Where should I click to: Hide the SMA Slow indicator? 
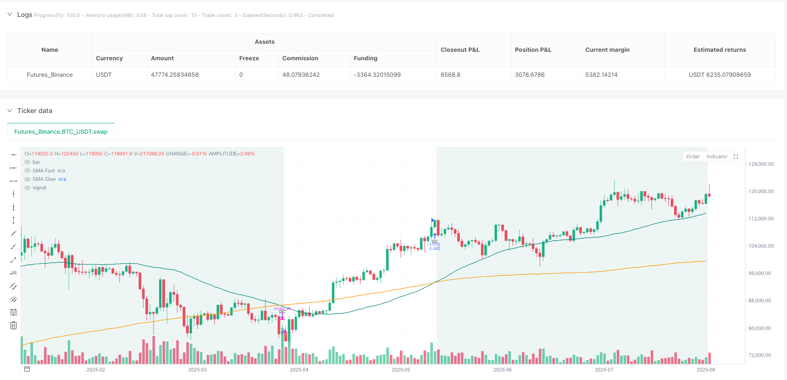[x=28, y=179]
